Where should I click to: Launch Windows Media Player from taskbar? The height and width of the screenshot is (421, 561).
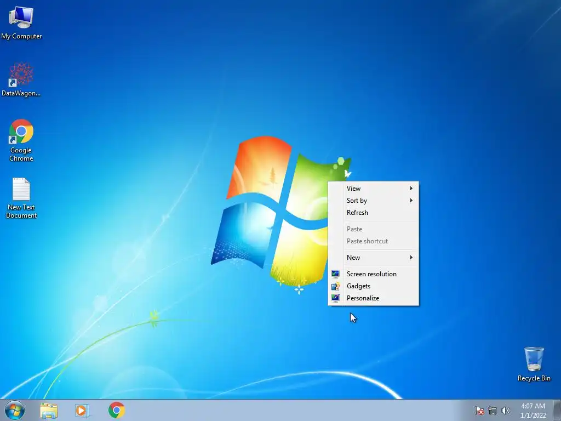[82, 411]
